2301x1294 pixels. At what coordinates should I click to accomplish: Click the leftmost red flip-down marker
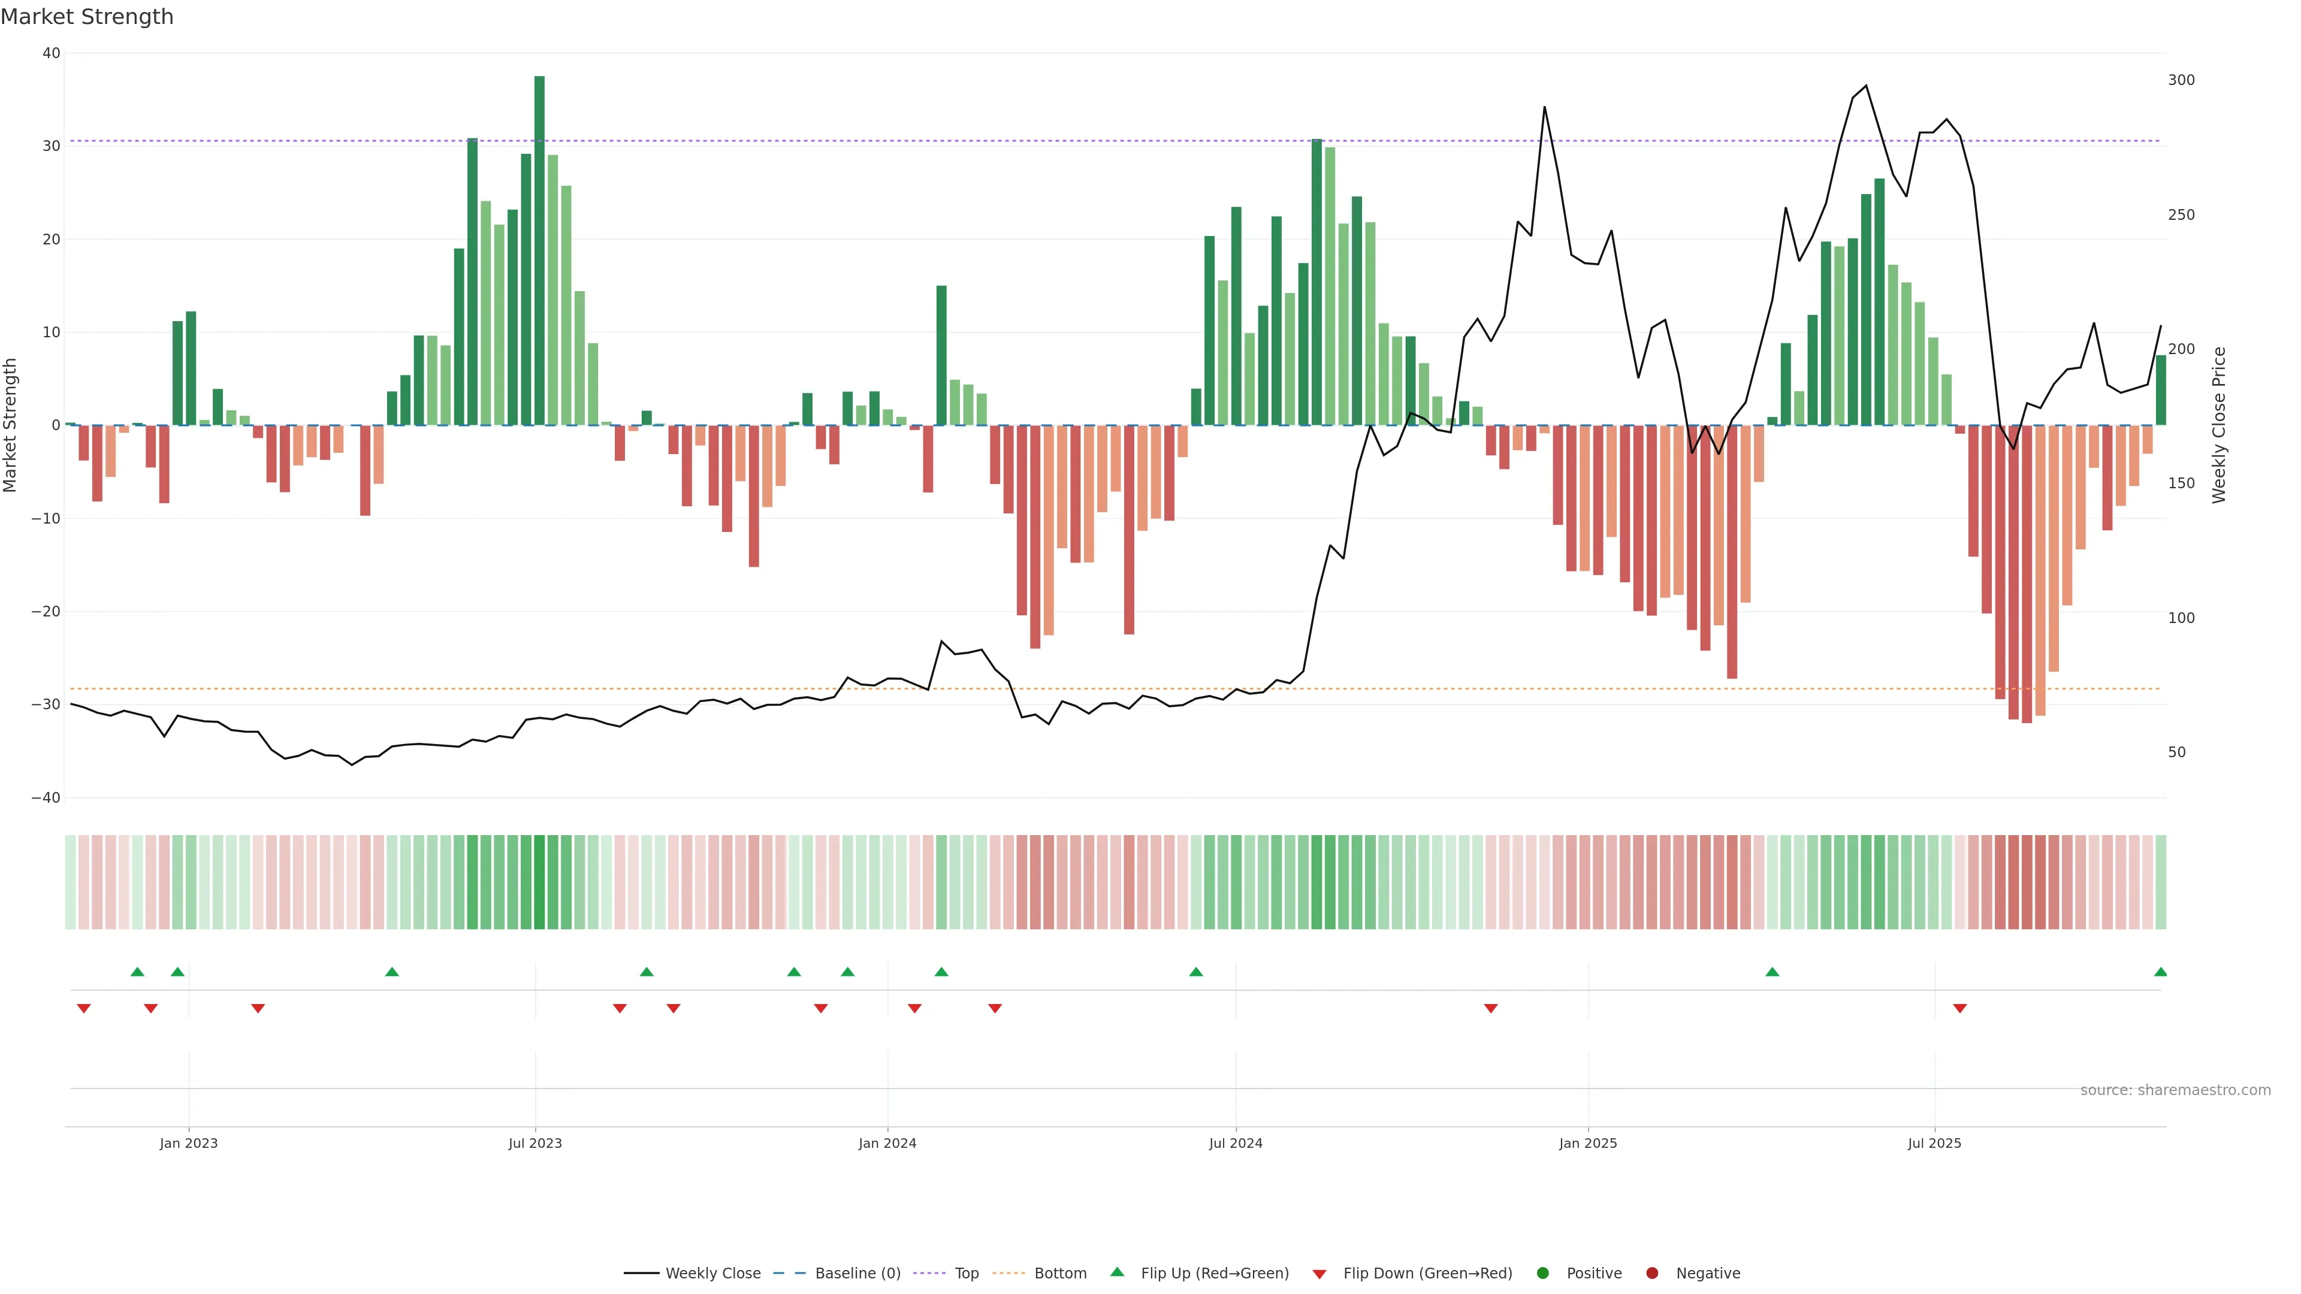(84, 1008)
